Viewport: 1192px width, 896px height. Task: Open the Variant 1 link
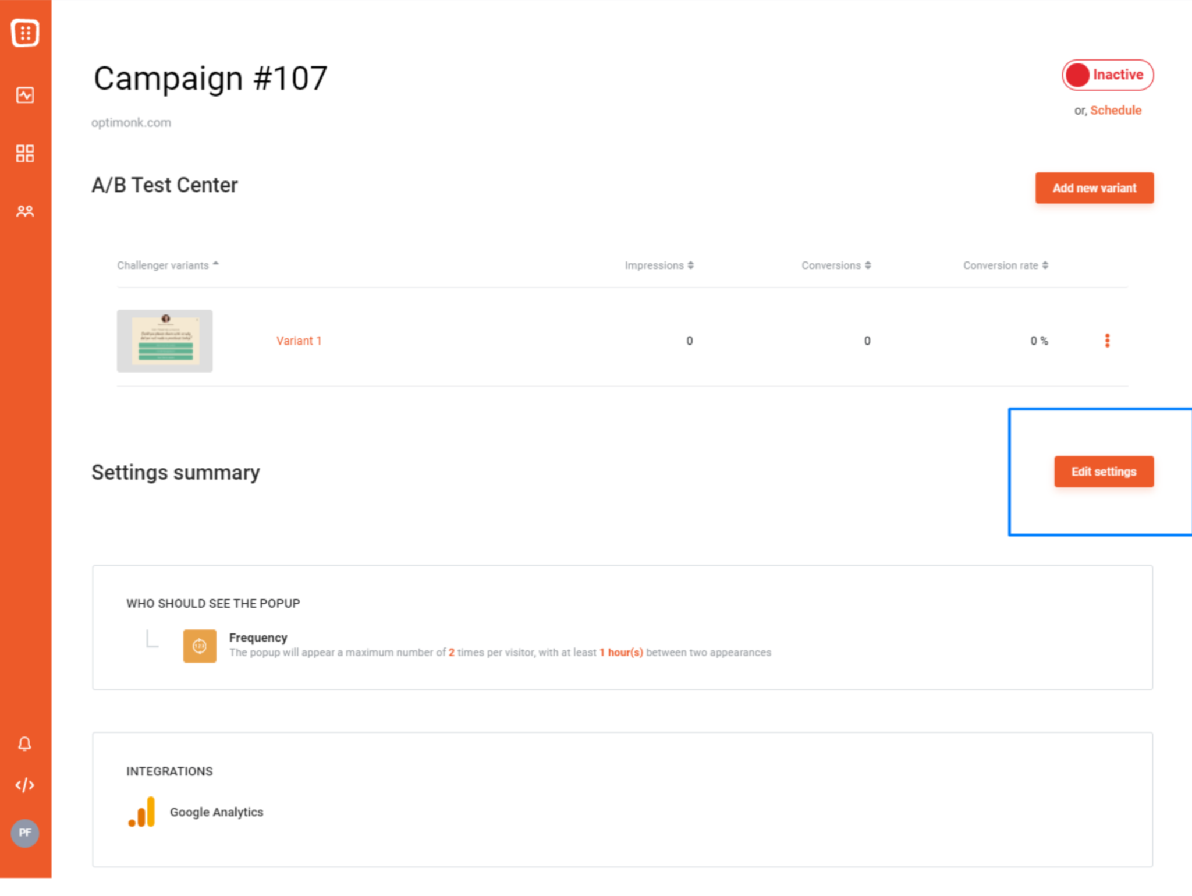299,341
